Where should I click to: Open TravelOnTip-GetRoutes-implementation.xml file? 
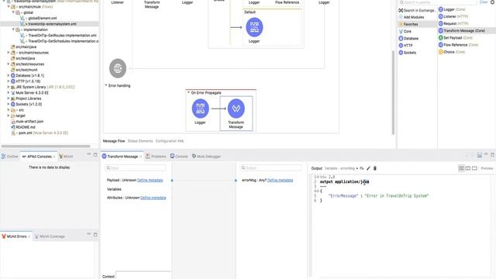coord(59,36)
